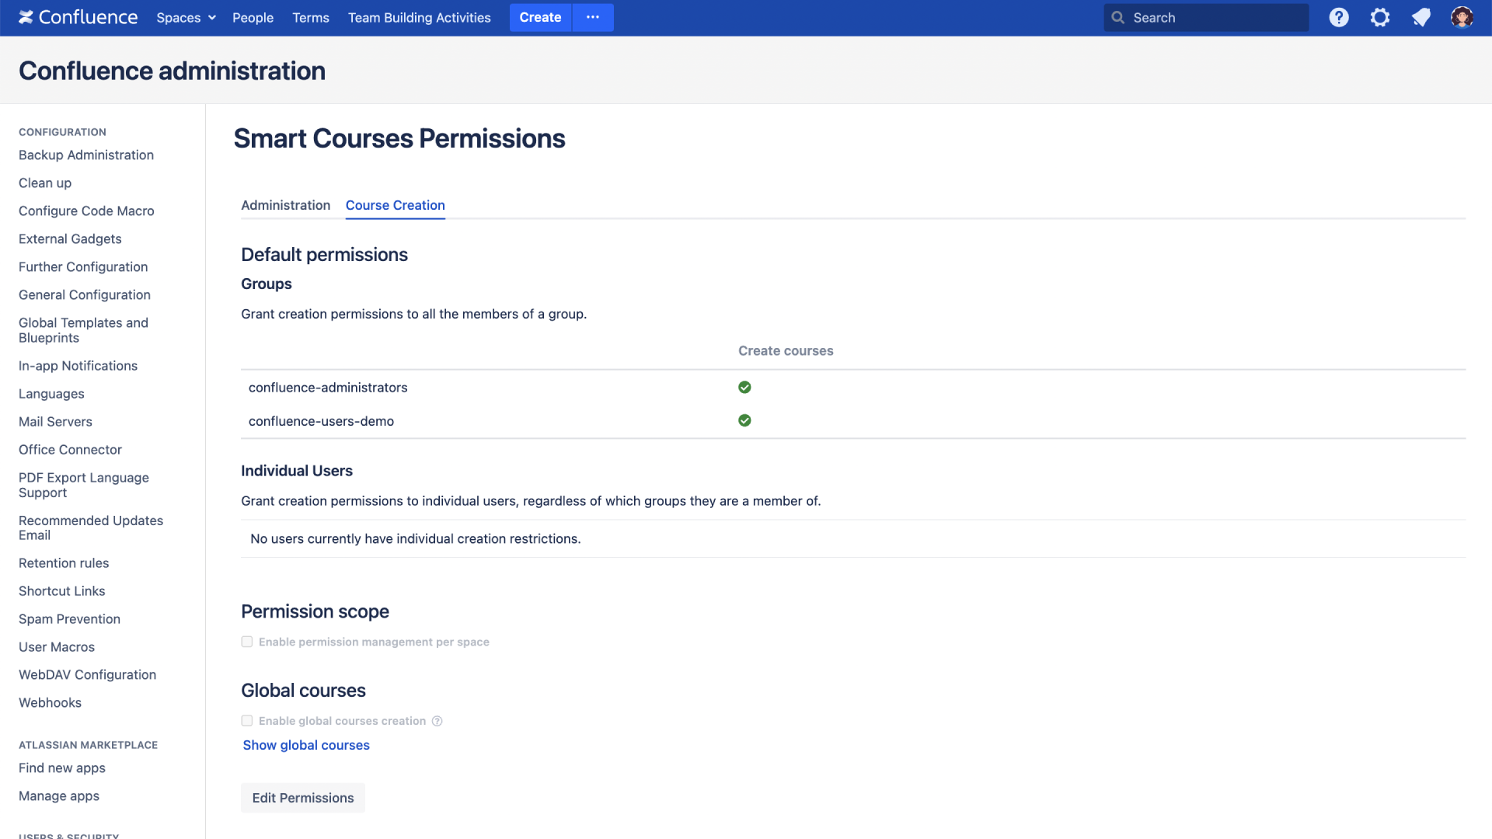
Task: Toggle Enable permission management per space checkbox
Action: (247, 642)
